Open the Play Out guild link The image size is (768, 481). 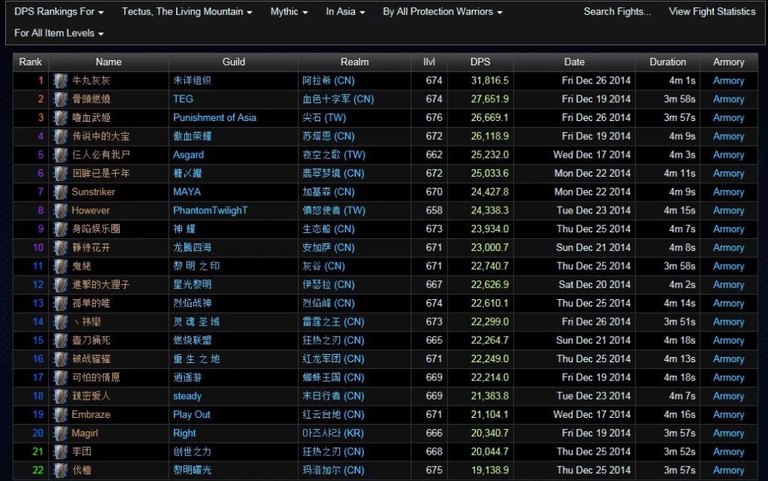point(192,415)
